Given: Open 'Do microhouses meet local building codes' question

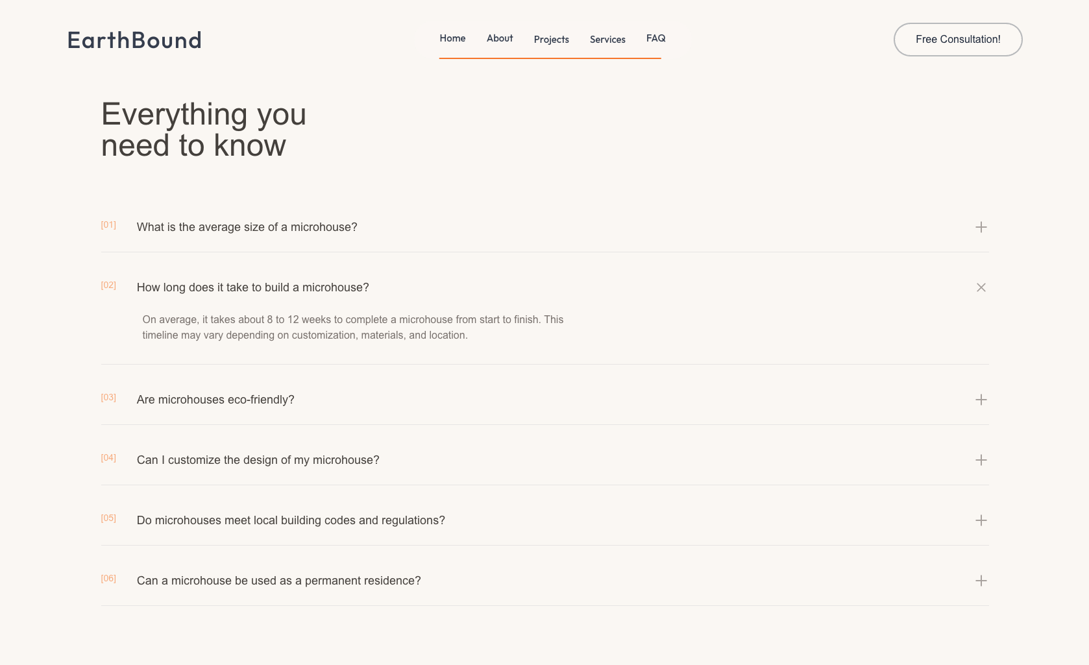Looking at the screenshot, I should click(x=291, y=520).
